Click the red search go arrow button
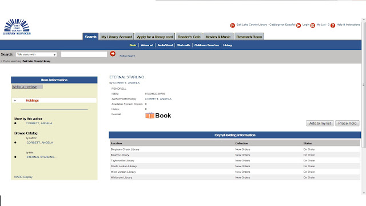 113,54
